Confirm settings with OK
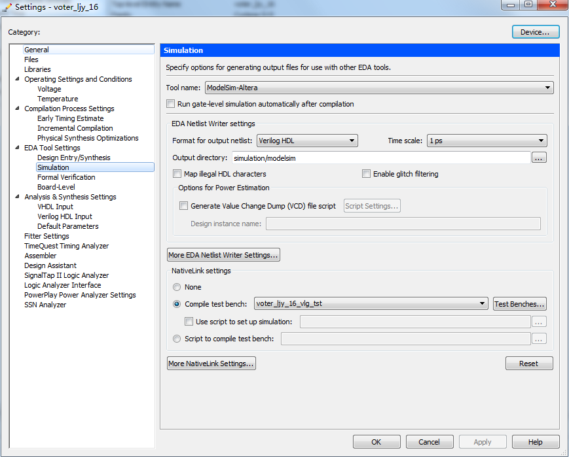This screenshot has height=457, width=569. coord(376,442)
